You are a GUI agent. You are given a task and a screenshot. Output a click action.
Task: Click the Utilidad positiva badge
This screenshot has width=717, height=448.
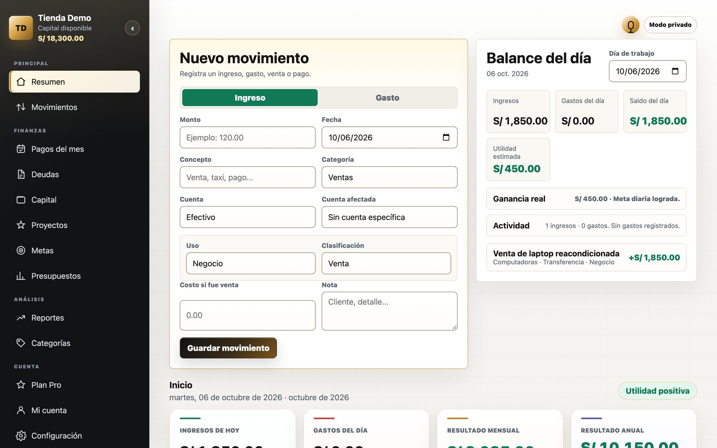(x=657, y=391)
